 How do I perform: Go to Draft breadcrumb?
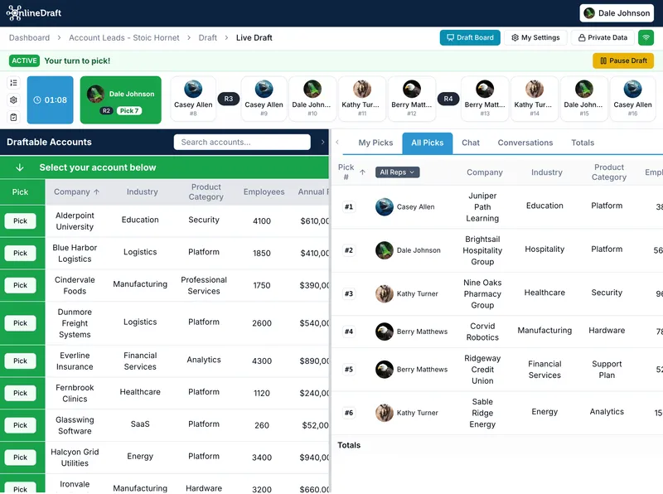(208, 37)
